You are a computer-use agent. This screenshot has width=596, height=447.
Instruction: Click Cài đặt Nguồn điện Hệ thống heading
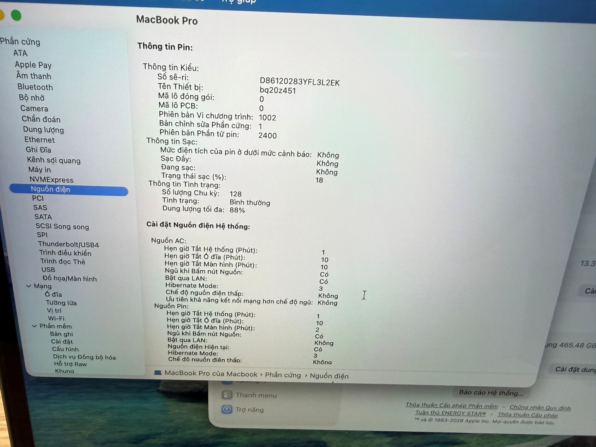point(198,226)
